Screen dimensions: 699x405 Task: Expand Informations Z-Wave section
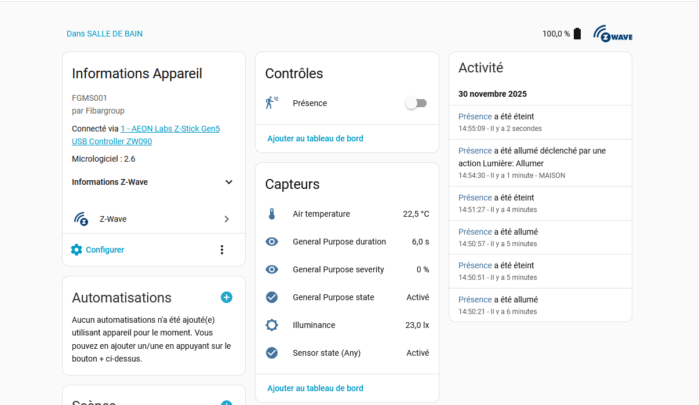tap(228, 182)
